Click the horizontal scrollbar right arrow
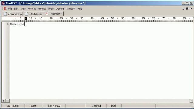 pyautogui.click(x=191, y=101)
